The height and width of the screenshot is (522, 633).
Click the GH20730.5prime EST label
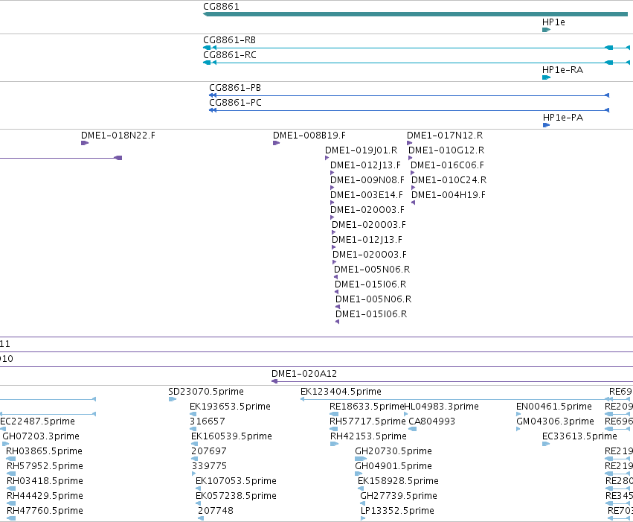393,451
